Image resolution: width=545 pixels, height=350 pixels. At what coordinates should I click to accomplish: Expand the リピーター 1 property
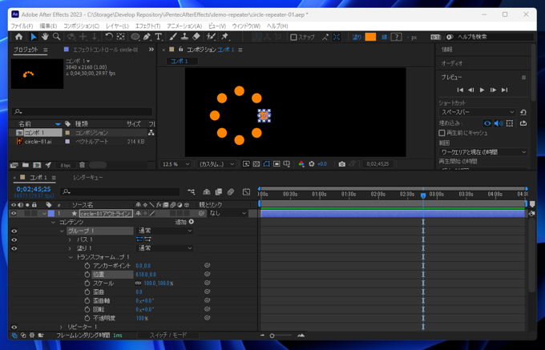point(61,327)
